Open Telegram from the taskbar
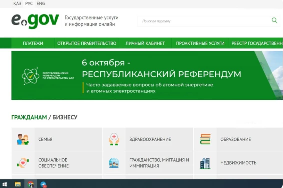This screenshot has height=188, width=283. pos(43,184)
